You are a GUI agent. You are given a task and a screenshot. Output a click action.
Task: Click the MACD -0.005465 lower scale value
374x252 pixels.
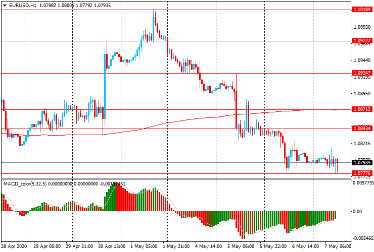click(363, 238)
